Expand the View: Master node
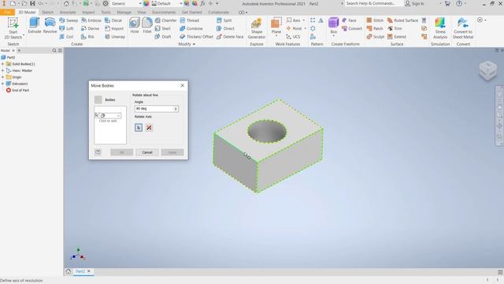504x284 pixels. tap(3, 70)
